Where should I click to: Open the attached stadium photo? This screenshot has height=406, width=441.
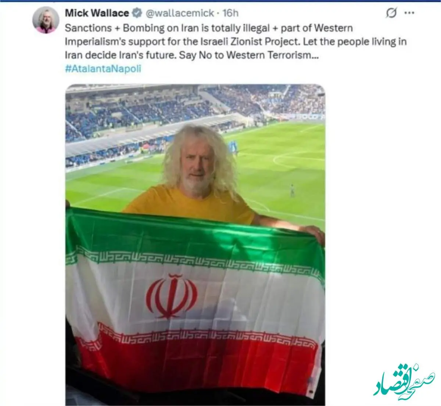tap(195, 245)
